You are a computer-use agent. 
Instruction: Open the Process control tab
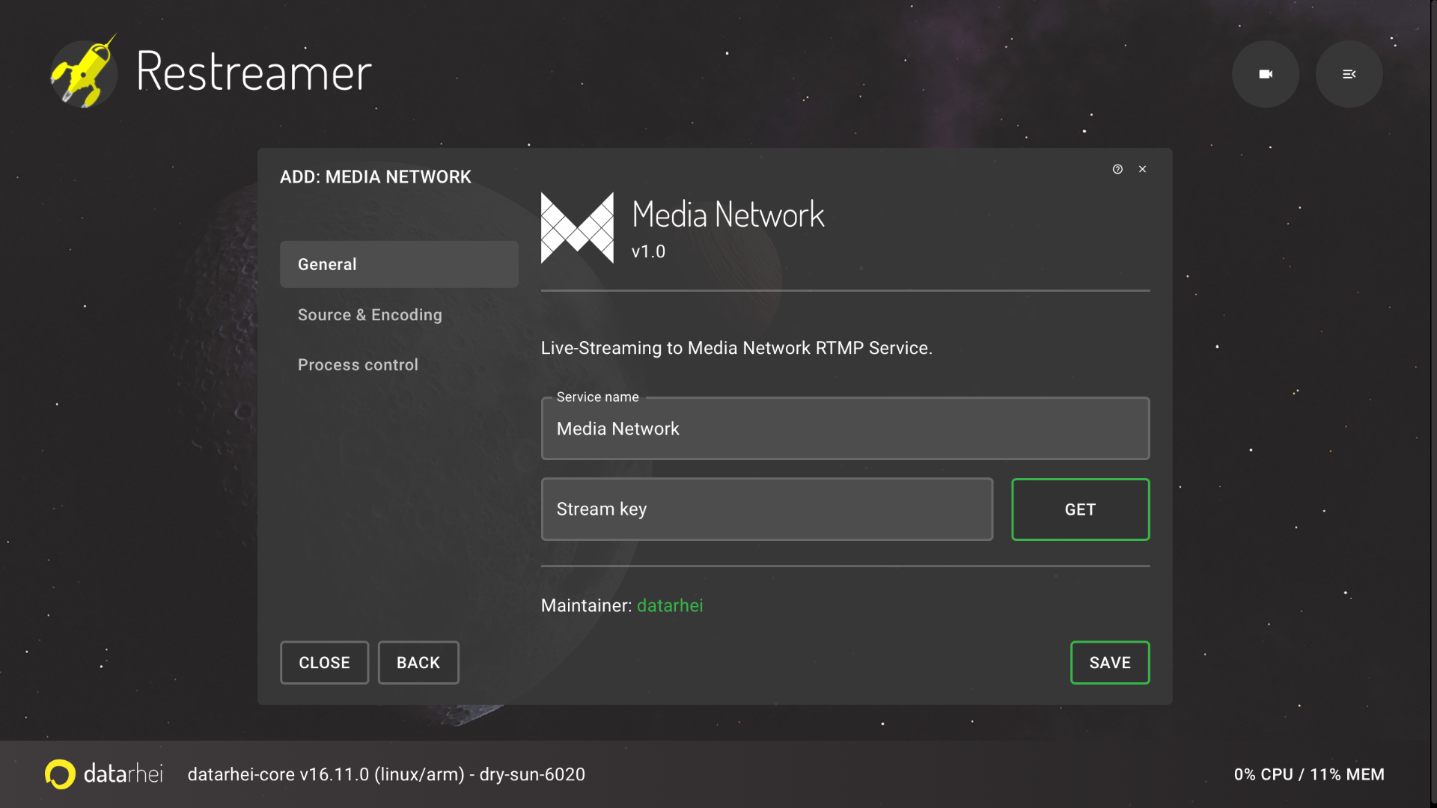[x=399, y=365]
